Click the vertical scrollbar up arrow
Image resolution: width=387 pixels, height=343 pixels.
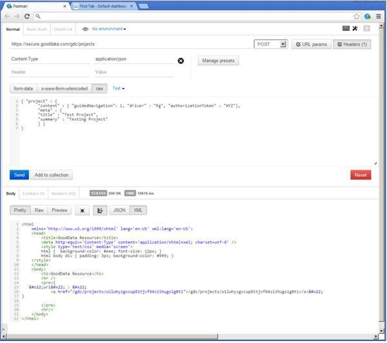click(x=382, y=26)
